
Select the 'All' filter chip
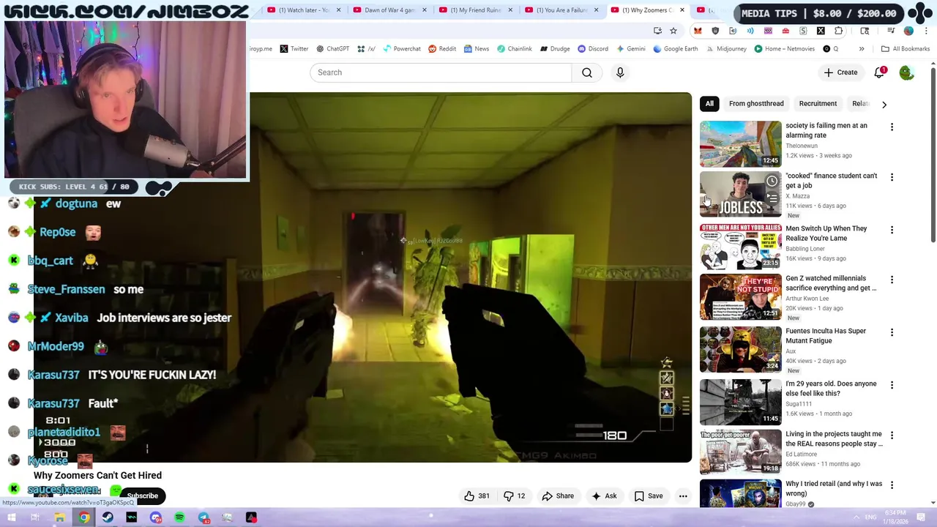(709, 104)
